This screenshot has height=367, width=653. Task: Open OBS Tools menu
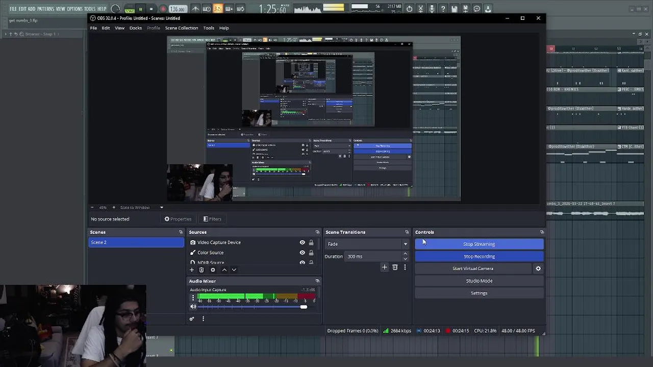coord(209,28)
